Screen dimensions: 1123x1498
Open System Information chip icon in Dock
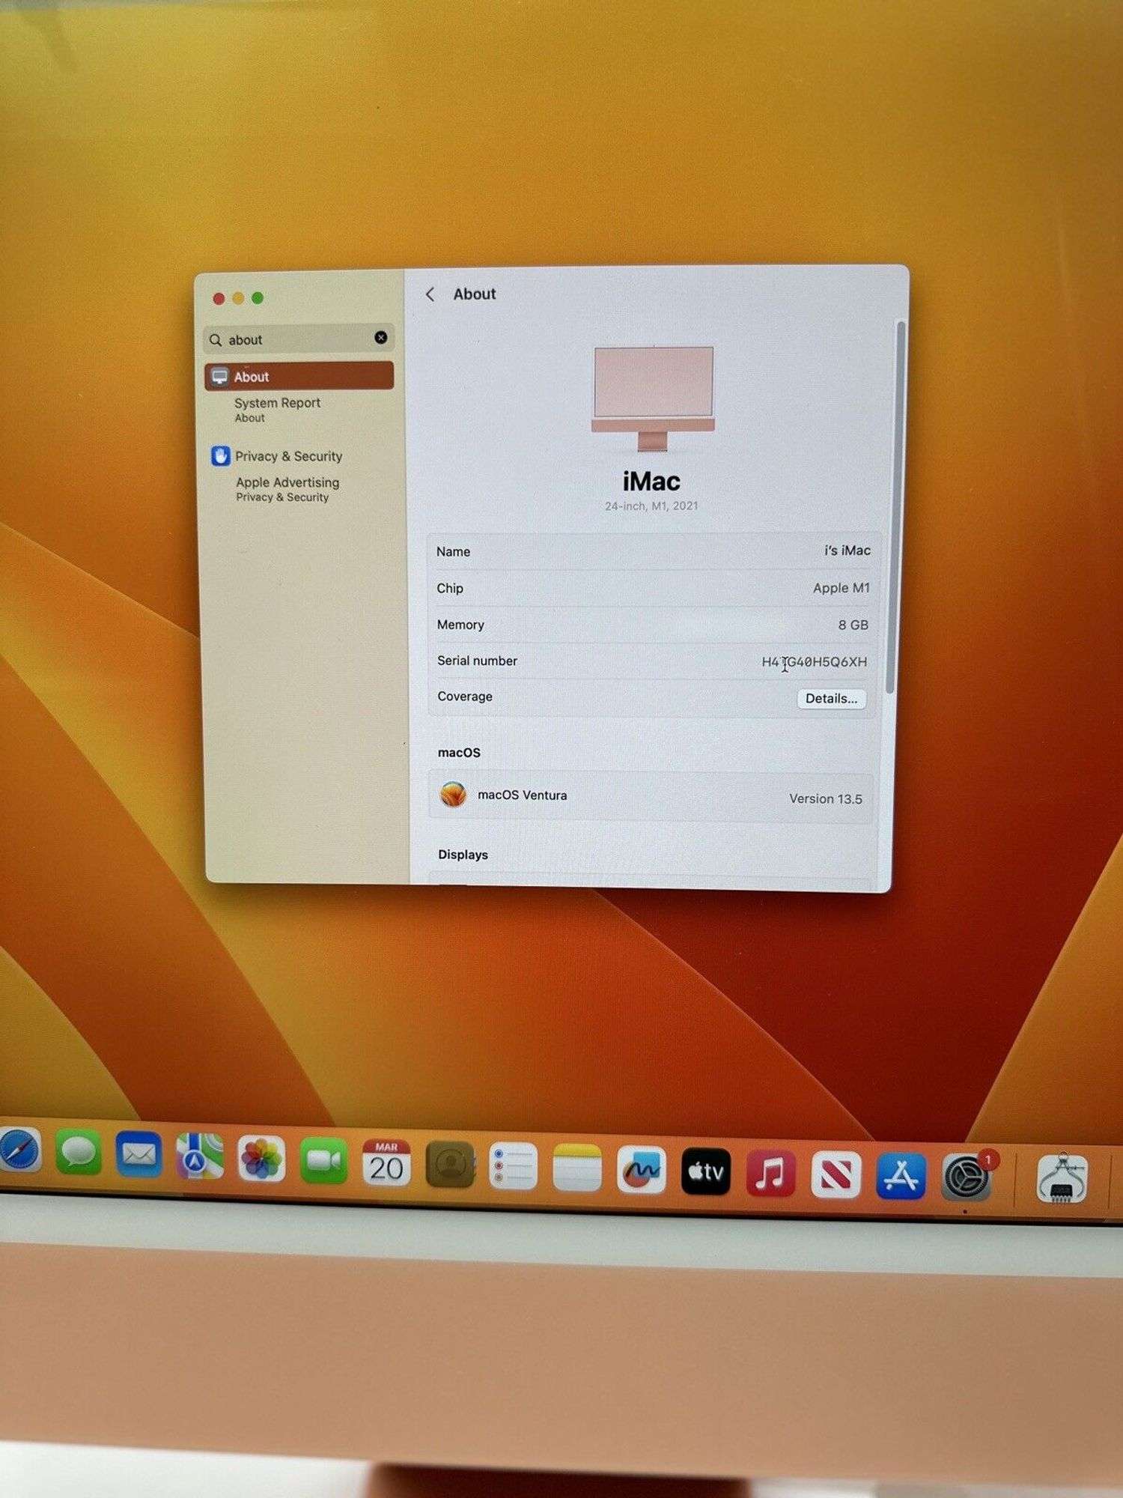pyautogui.click(x=1062, y=1180)
